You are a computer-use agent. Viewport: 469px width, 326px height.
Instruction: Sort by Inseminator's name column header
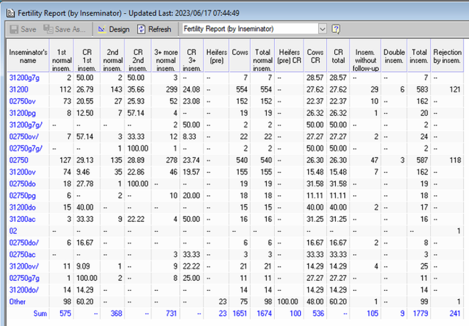click(28, 56)
